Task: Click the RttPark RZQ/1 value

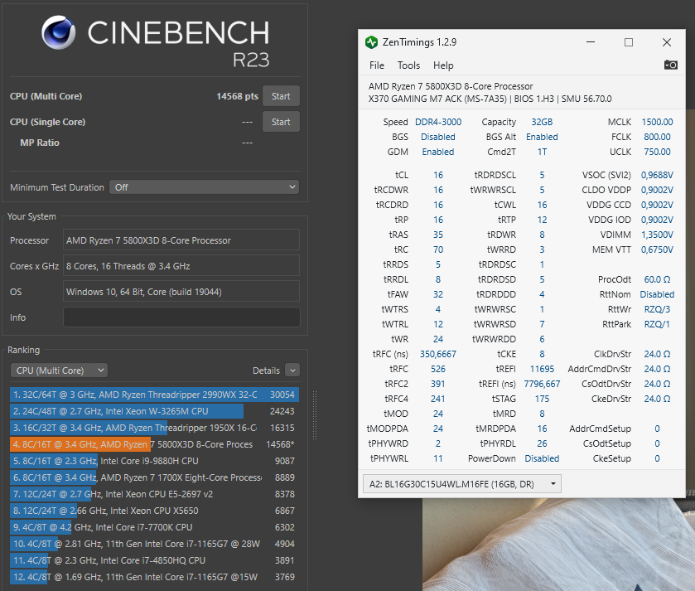Action: [x=657, y=324]
